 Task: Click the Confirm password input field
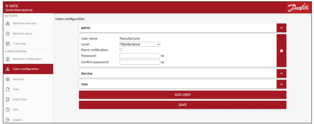click(140, 62)
